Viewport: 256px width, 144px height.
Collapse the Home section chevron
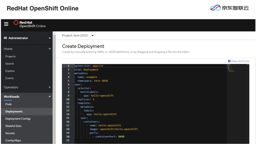point(50,49)
